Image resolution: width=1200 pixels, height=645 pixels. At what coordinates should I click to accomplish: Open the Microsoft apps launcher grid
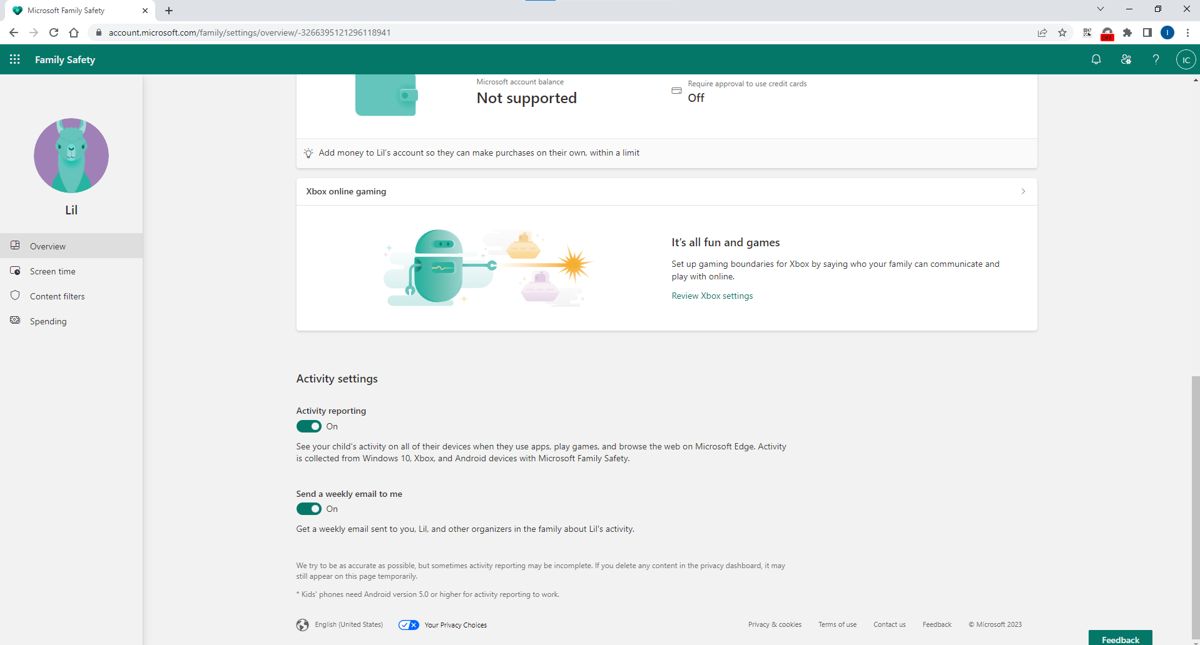click(x=15, y=59)
